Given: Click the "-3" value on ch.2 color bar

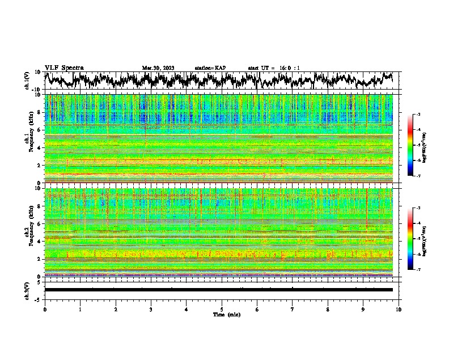Looking at the screenshot, I should click(x=418, y=208).
